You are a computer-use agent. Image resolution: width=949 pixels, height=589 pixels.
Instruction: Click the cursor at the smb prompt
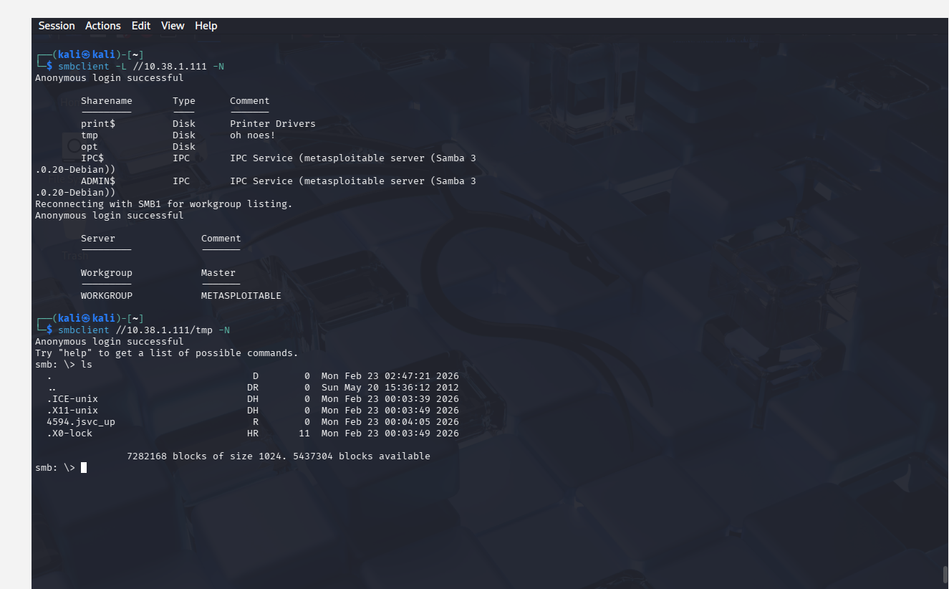[84, 468]
